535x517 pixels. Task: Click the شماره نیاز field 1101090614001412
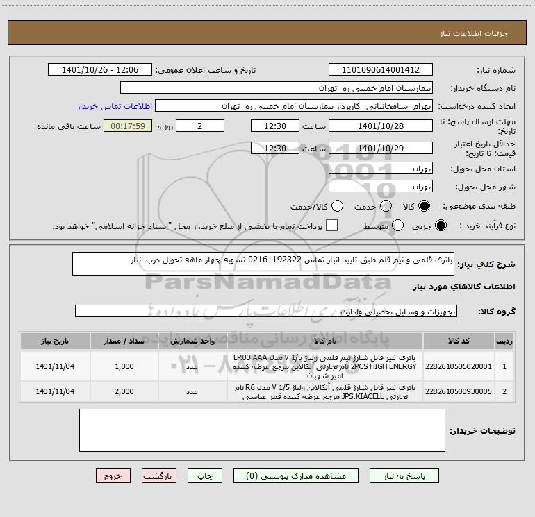click(x=381, y=69)
